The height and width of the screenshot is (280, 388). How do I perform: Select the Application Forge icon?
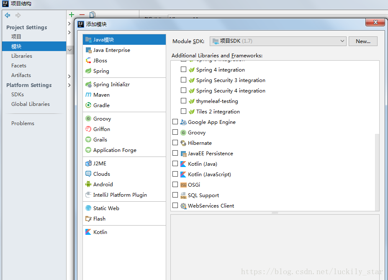click(x=88, y=150)
